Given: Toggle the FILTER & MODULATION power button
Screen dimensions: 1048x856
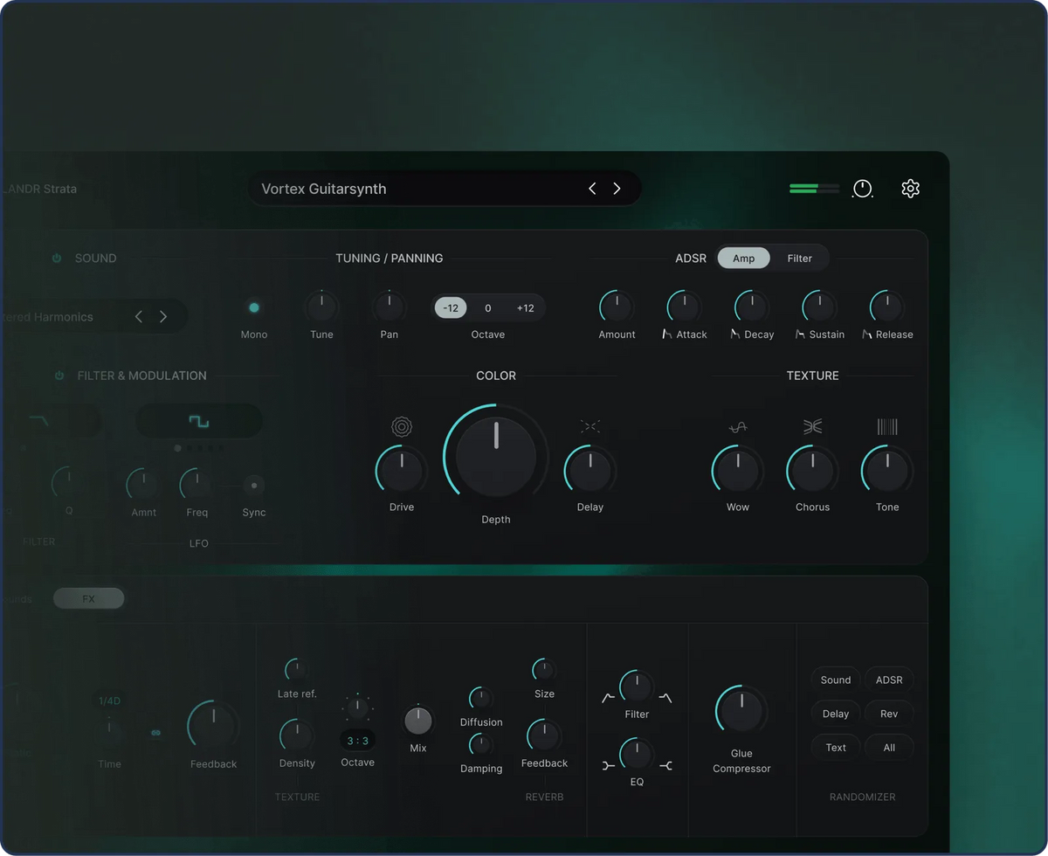Looking at the screenshot, I should [x=59, y=376].
